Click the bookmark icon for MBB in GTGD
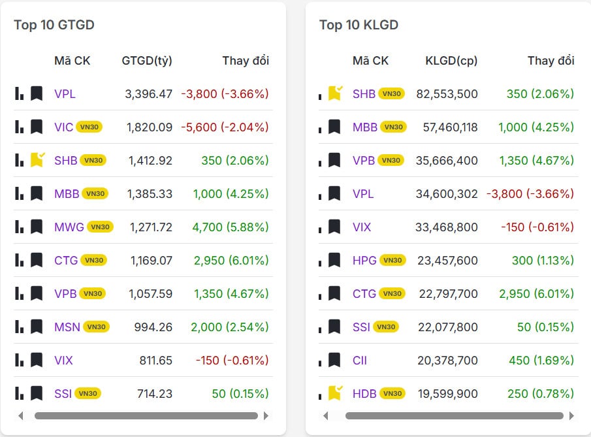 click(36, 193)
